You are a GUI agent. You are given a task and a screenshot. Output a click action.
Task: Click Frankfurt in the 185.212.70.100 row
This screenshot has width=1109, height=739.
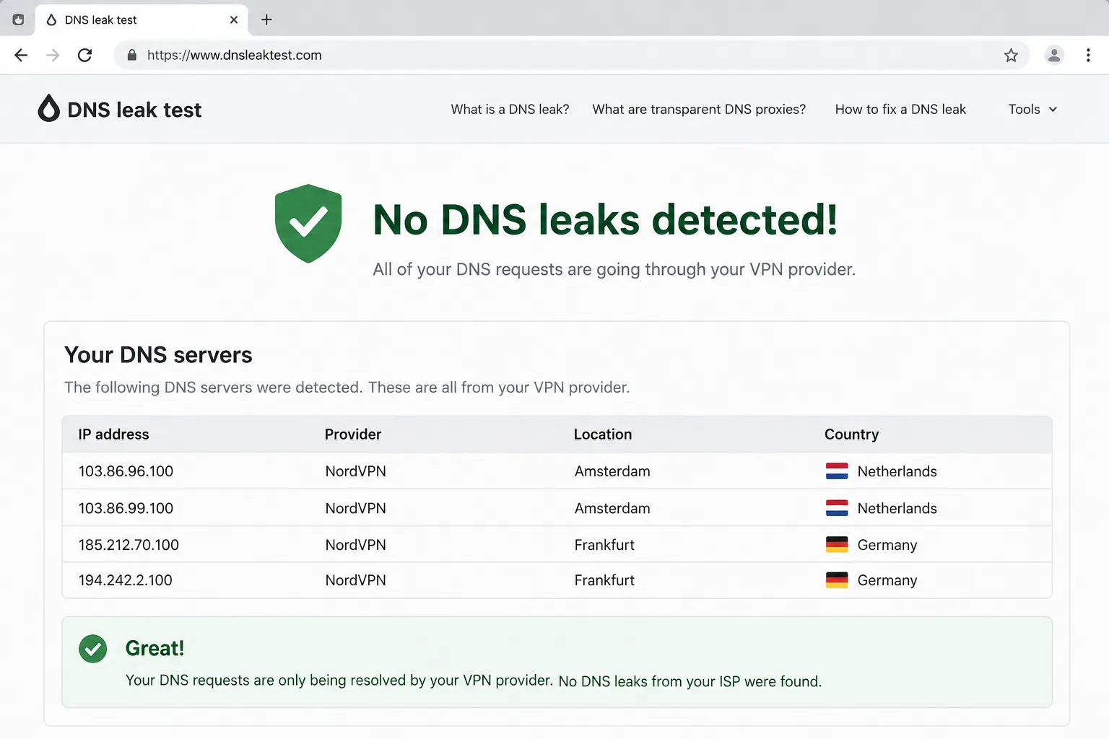[604, 545]
